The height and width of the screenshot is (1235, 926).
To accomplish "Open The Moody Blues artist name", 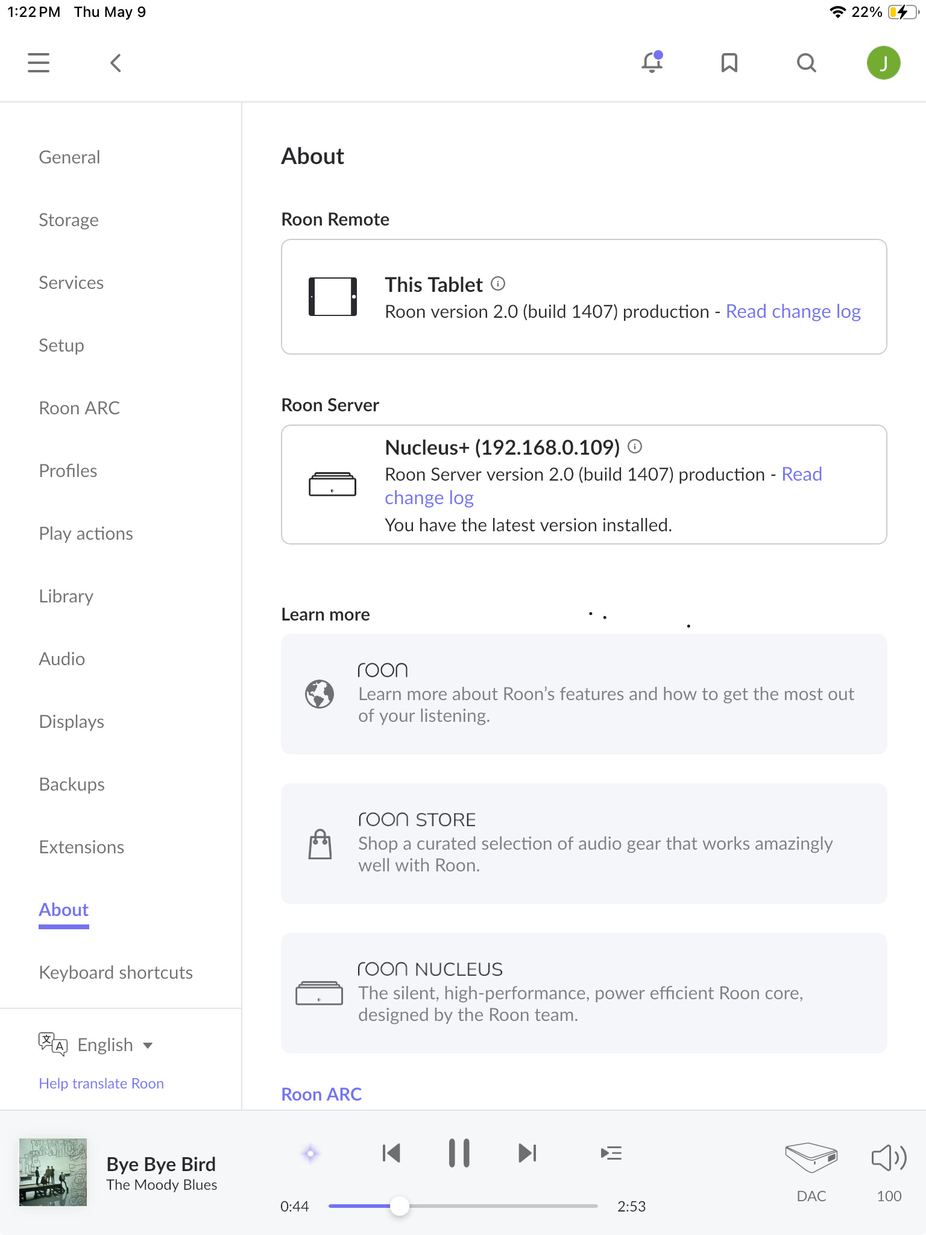I will pos(162,1185).
